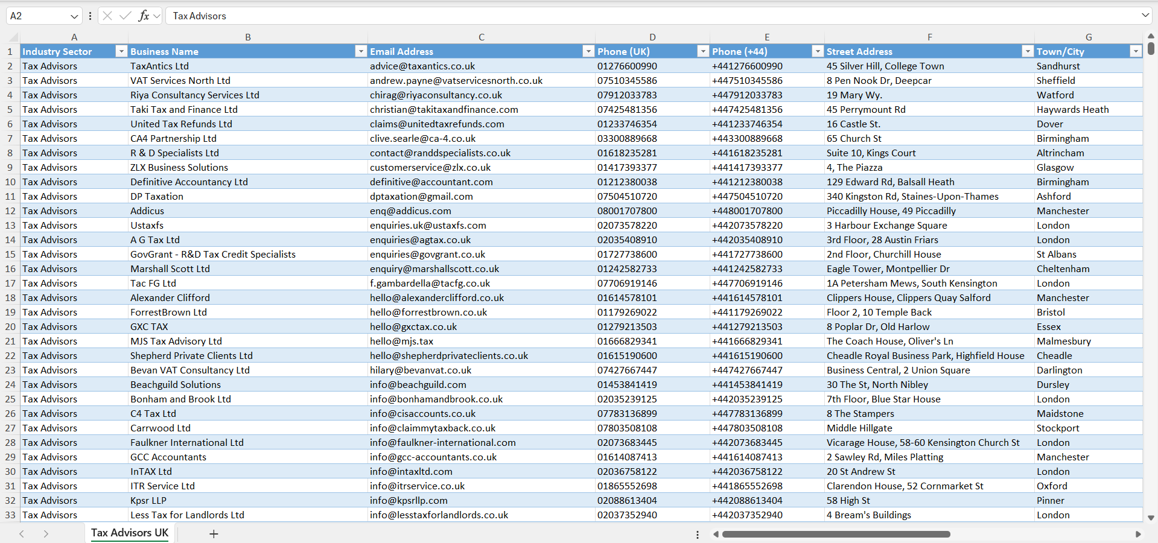Click the Name Box showing A2

[36, 16]
